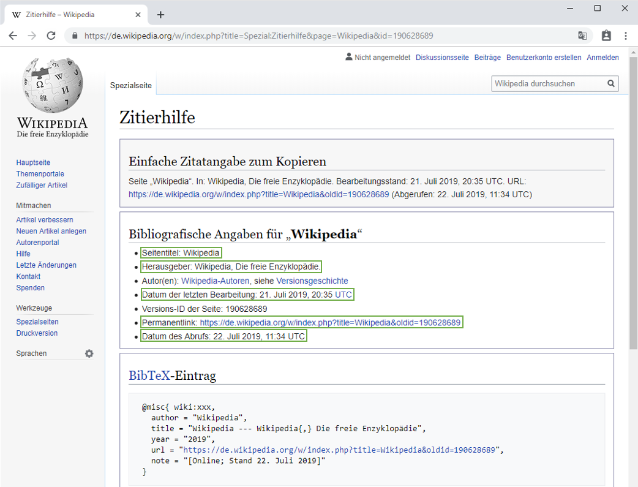The image size is (638, 487).
Task: Reload the page with the refresh icon
Action: 51,36
